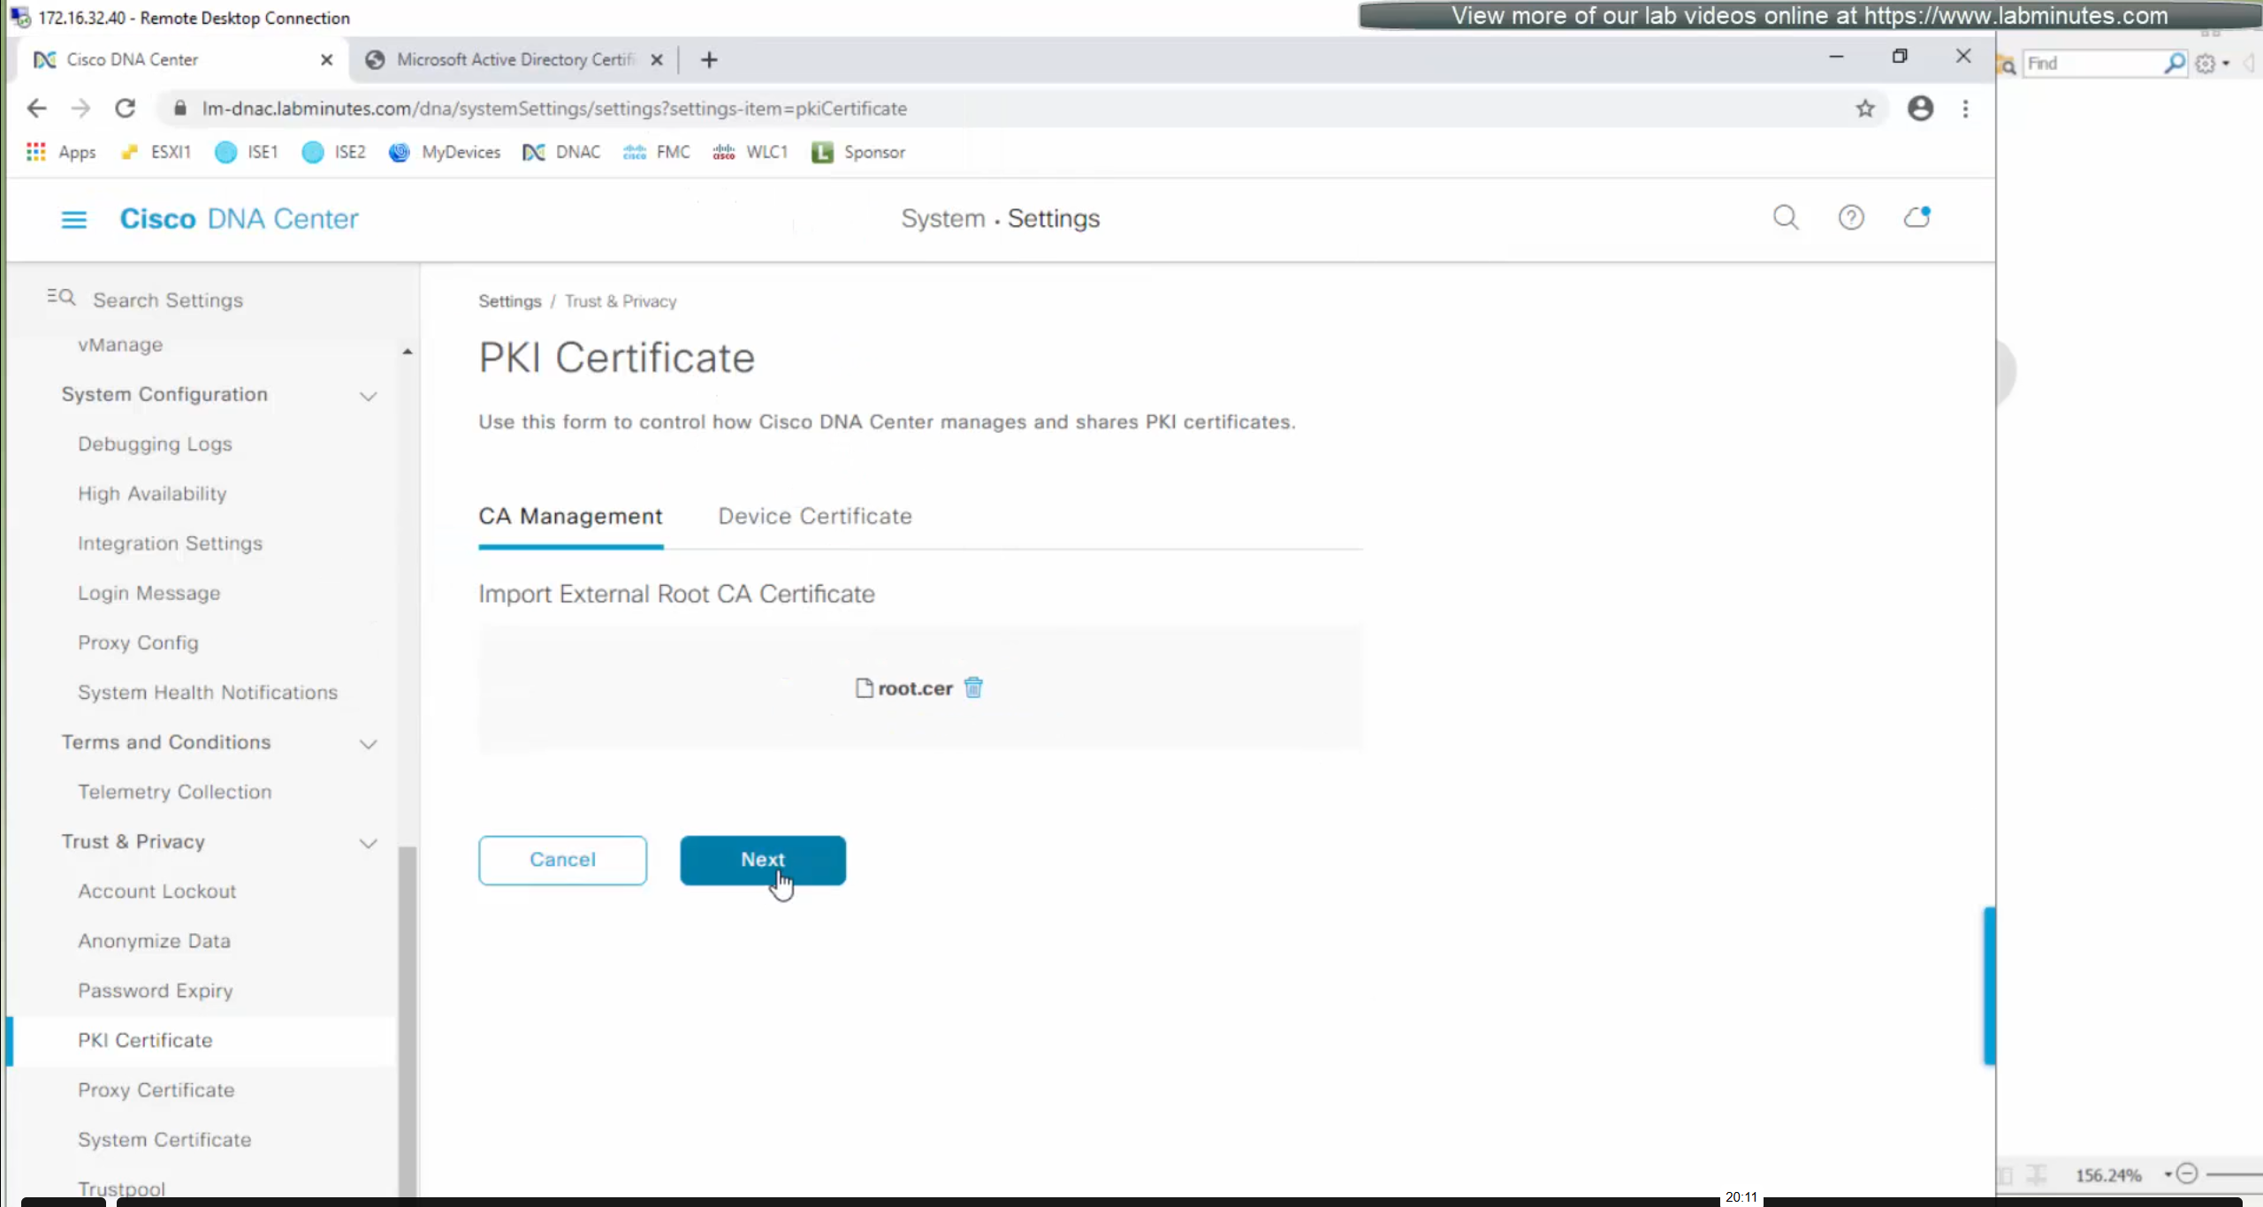Viewport: 2263px width, 1207px height.
Task: Bookmark this page with the star icon
Action: [1864, 109]
